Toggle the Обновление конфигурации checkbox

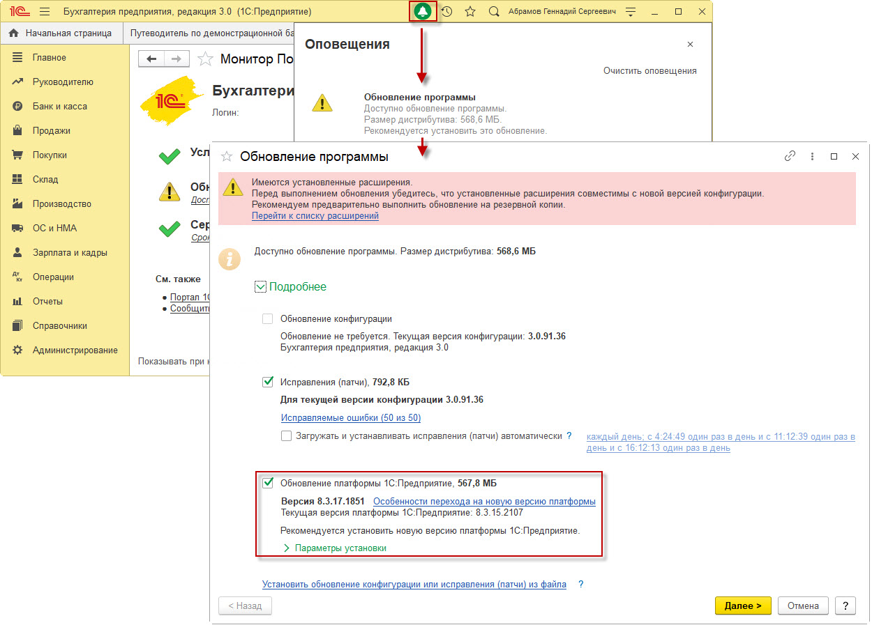[267, 319]
